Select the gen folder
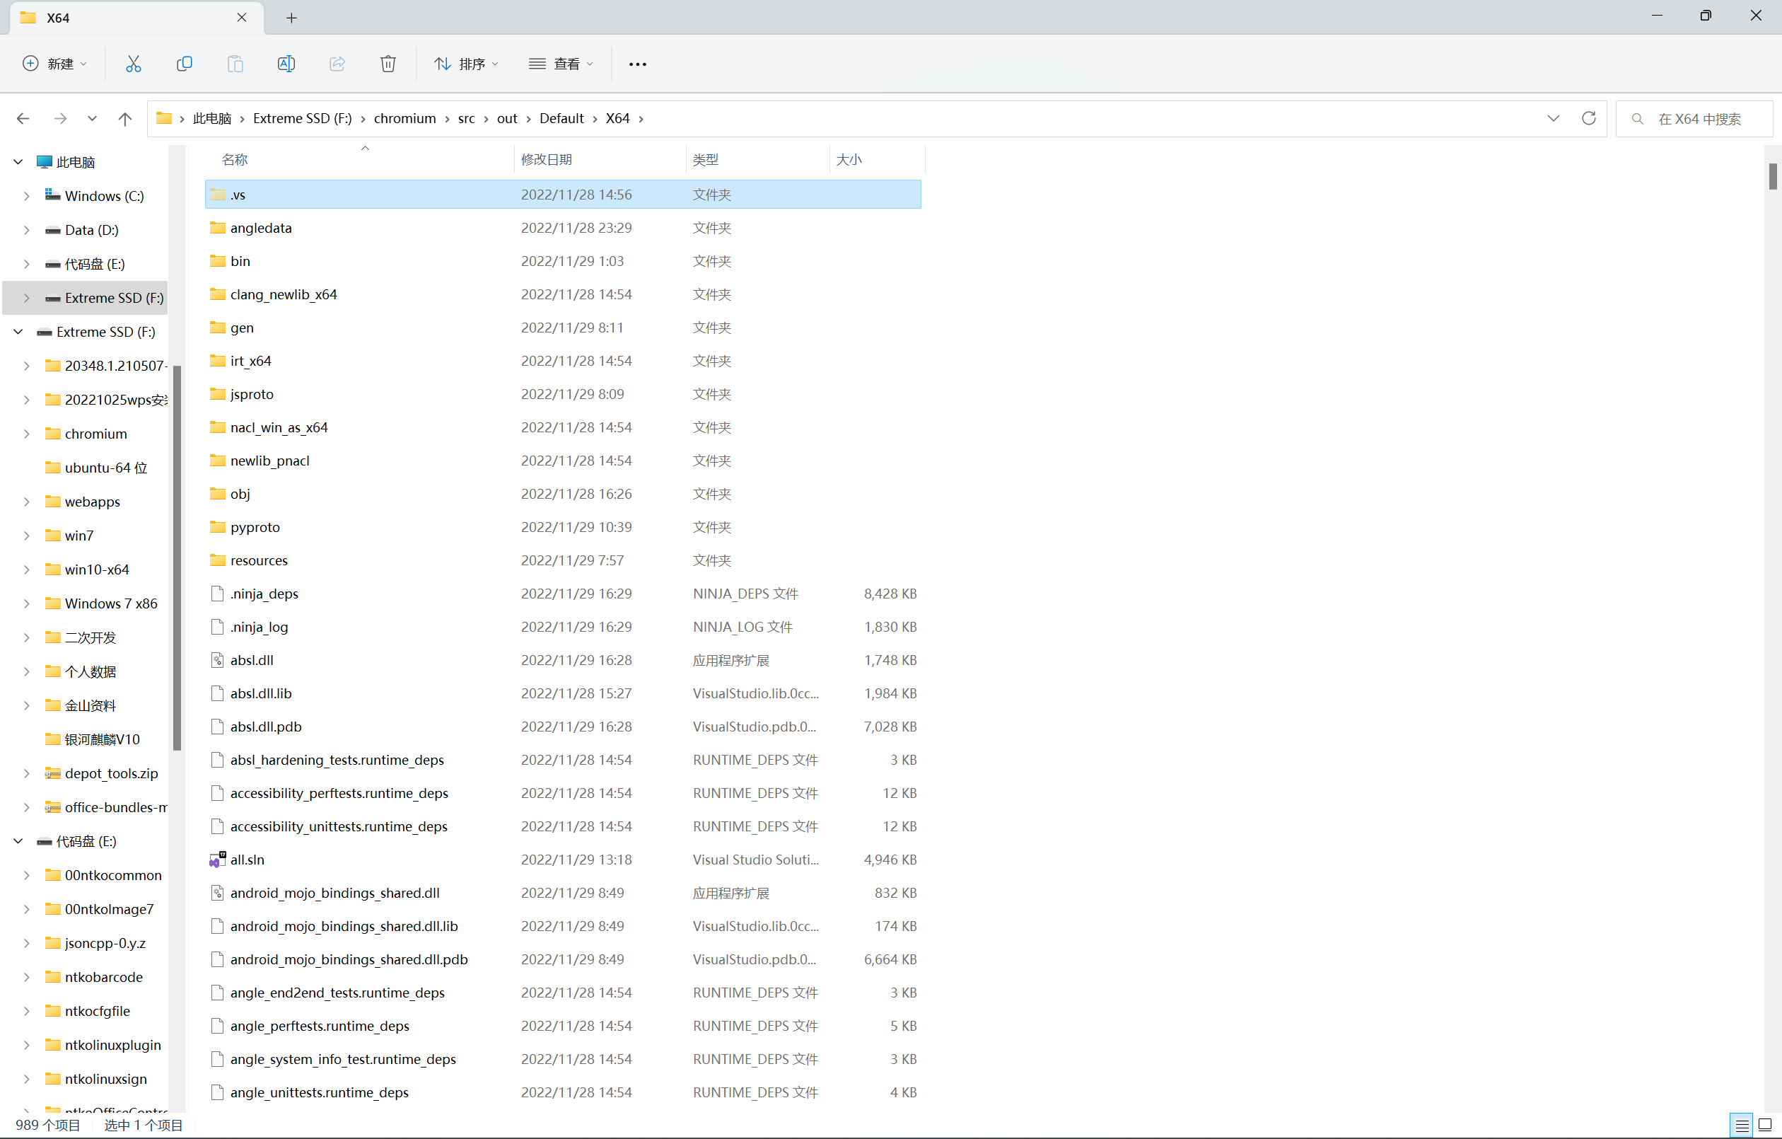 pyautogui.click(x=562, y=328)
